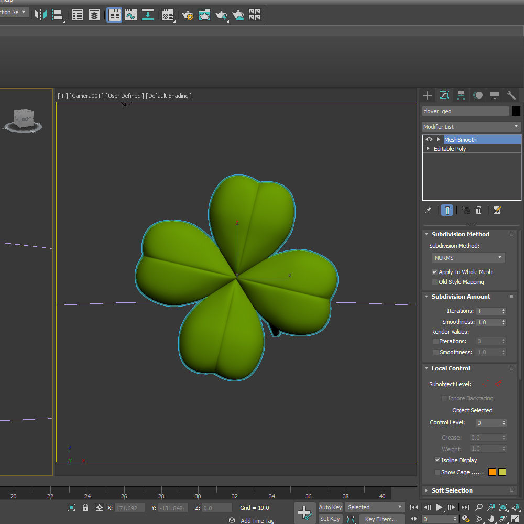Select Editable Poly in the modifier stack
524x524 pixels.
click(x=450, y=149)
